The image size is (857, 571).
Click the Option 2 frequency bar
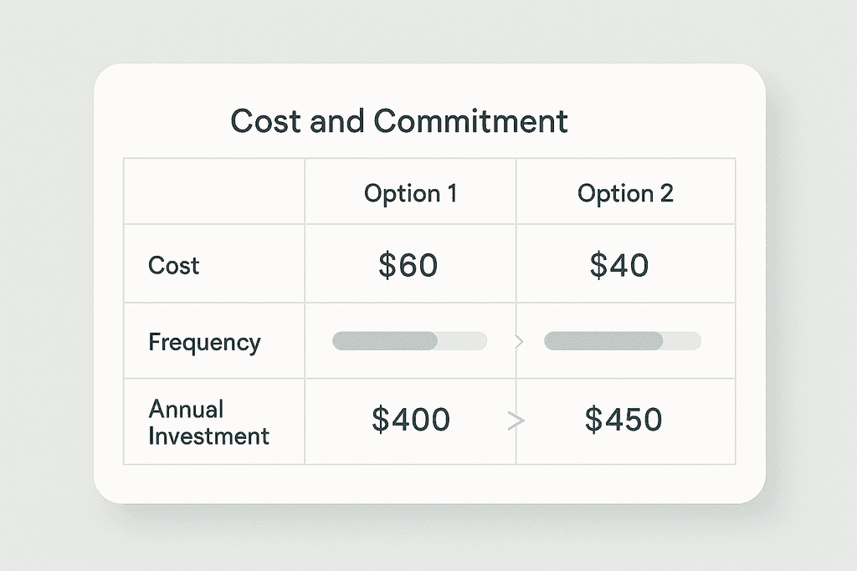coord(622,340)
